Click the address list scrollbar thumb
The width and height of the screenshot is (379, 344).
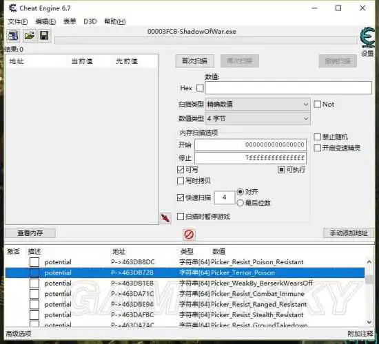(x=369, y=279)
